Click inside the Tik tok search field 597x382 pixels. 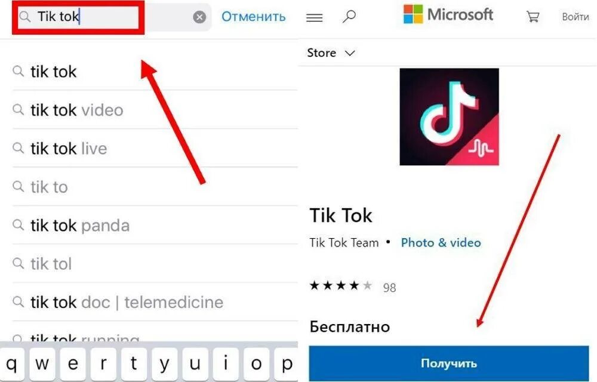(112, 17)
